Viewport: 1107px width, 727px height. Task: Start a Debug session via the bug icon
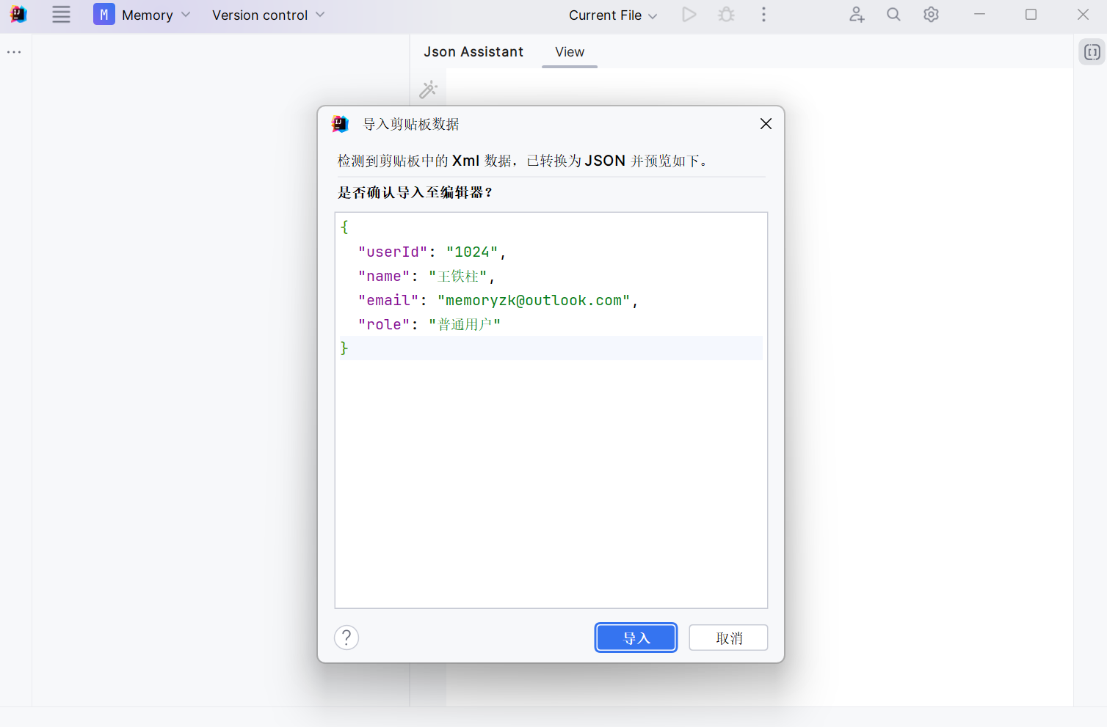(726, 14)
